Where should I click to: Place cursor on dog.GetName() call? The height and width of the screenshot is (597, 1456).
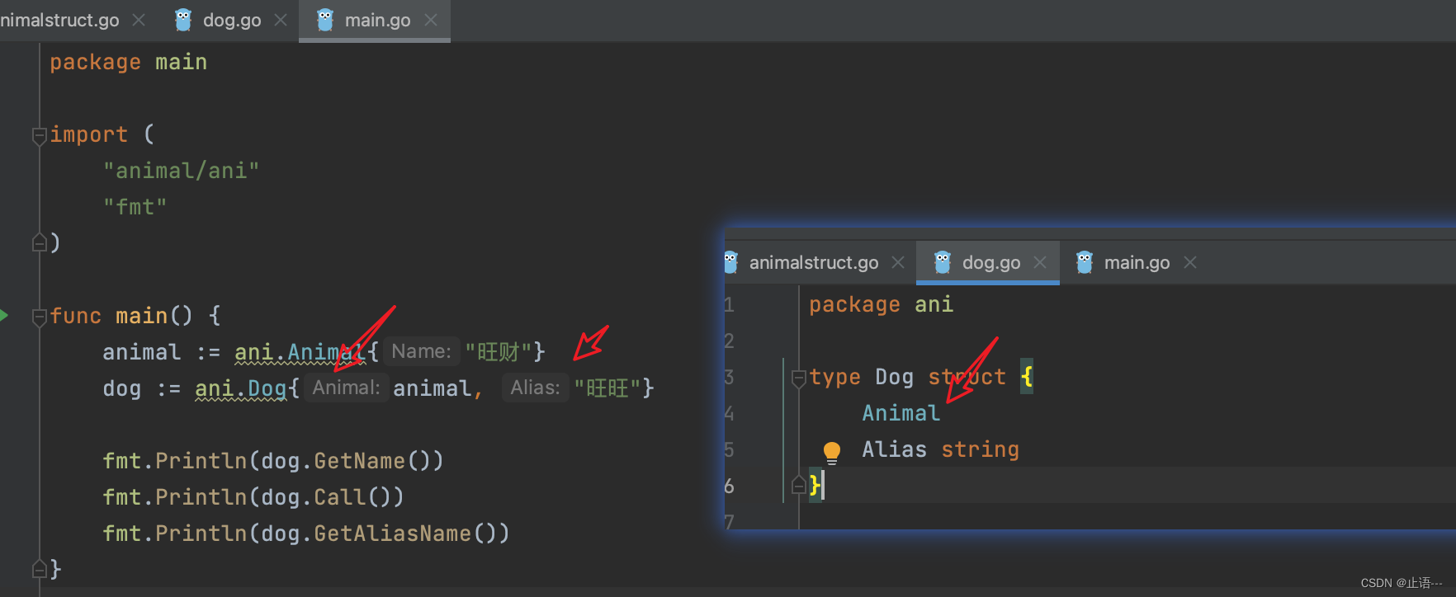(x=352, y=461)
